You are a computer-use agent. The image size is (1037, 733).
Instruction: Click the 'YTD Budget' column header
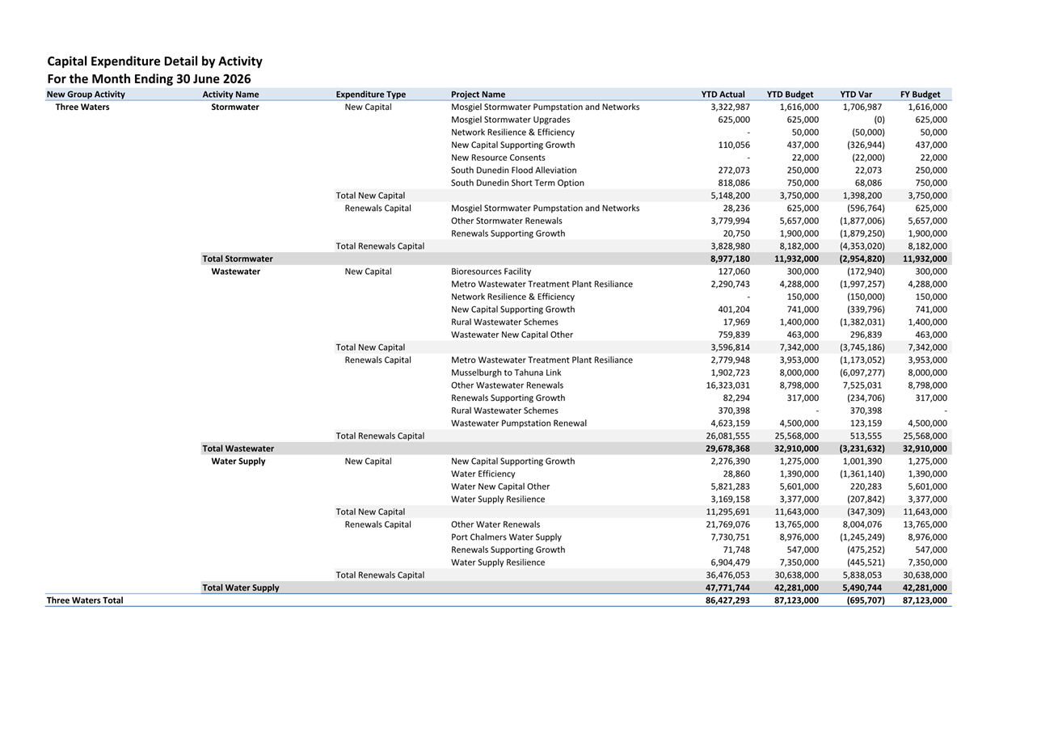point(790,95)
